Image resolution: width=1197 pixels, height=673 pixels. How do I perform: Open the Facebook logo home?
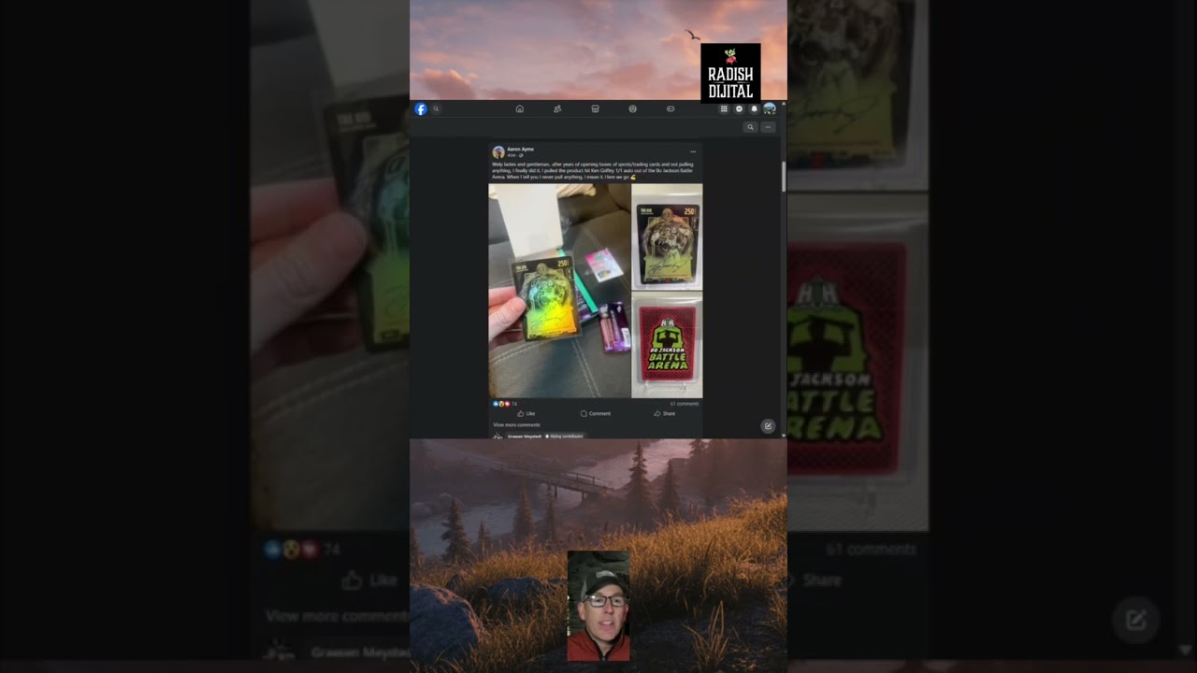click(x=421, y=109)
